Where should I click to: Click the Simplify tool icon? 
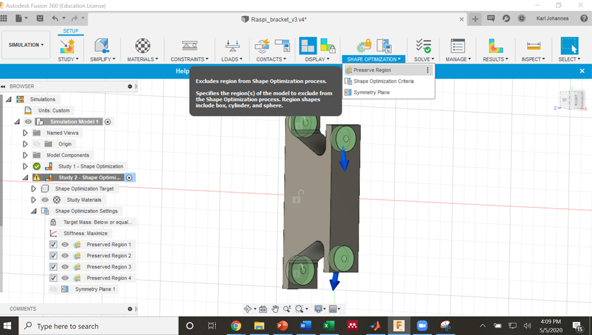tap(102, 46)
